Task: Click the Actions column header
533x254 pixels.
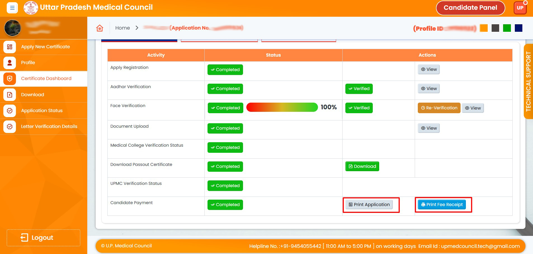Action: [x=427, y=55]
